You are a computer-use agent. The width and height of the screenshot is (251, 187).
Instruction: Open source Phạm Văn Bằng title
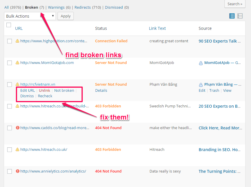tap(223, 85)
